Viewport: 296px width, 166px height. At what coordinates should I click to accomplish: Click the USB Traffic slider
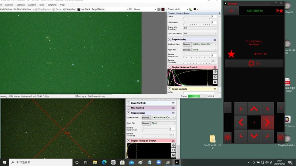point(196,23)
